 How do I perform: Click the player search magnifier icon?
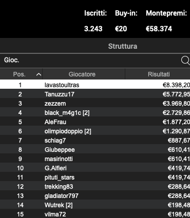pyautogui.click(x=185, y=61)
